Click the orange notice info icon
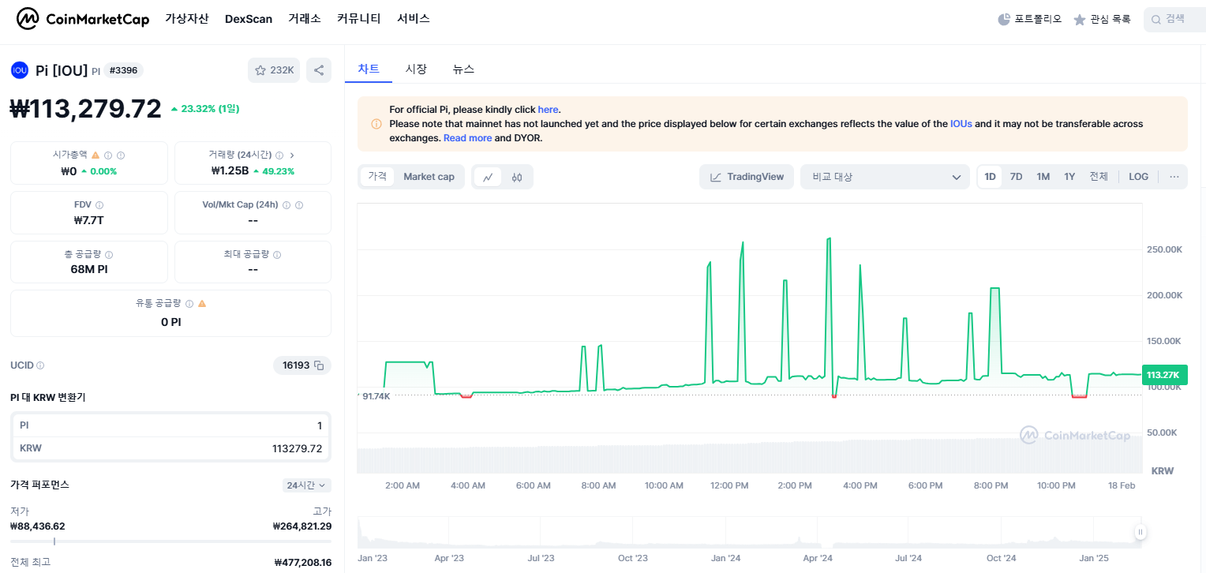The height and width of the screenshot is (573, 1206). pyautogui.click(x=376, y=124)
